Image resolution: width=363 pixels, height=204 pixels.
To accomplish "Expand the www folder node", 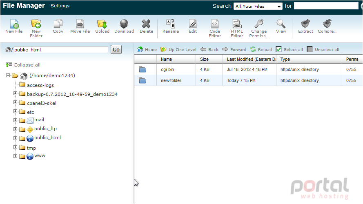I will 15,156.
